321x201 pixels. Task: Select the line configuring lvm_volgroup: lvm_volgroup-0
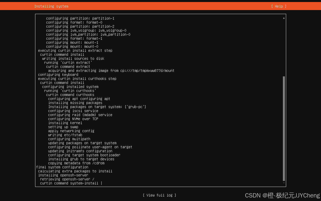click(86, 30)
